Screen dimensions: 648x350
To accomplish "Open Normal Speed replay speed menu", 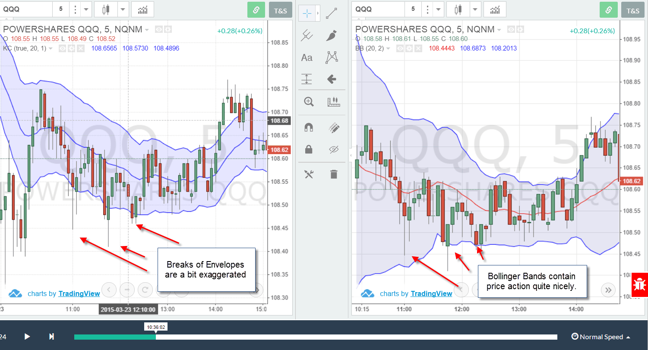I will (x=601, y=337).
